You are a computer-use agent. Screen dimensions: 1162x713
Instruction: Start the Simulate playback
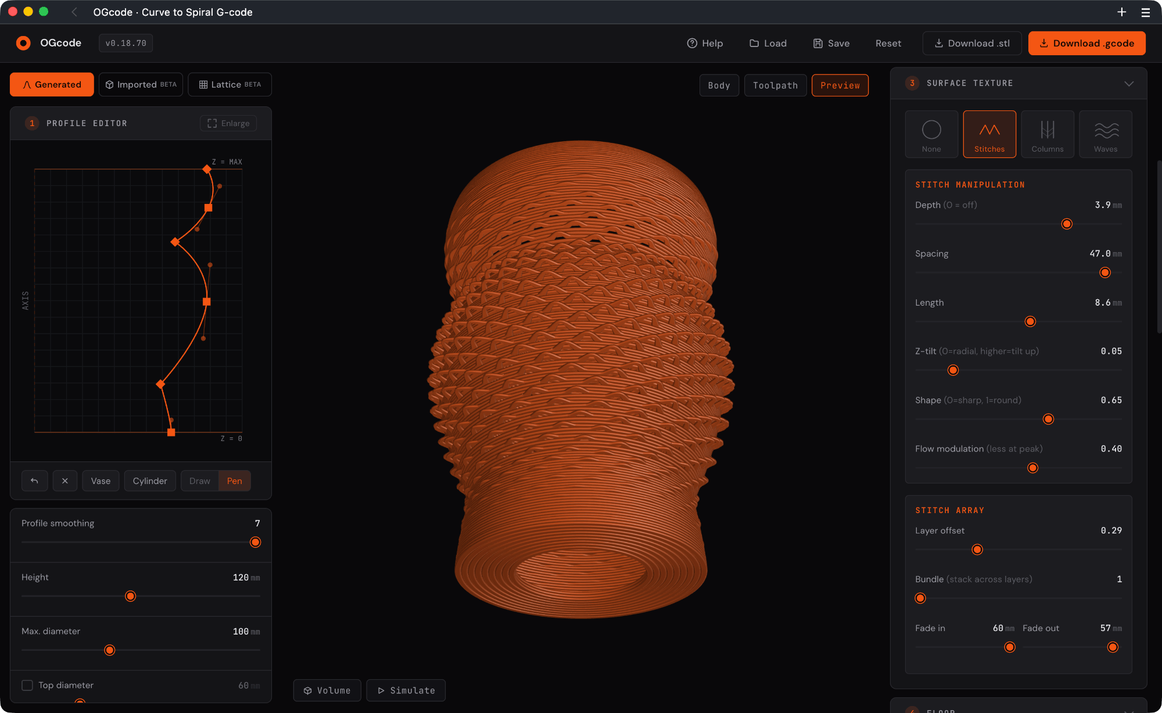point(406,690)
